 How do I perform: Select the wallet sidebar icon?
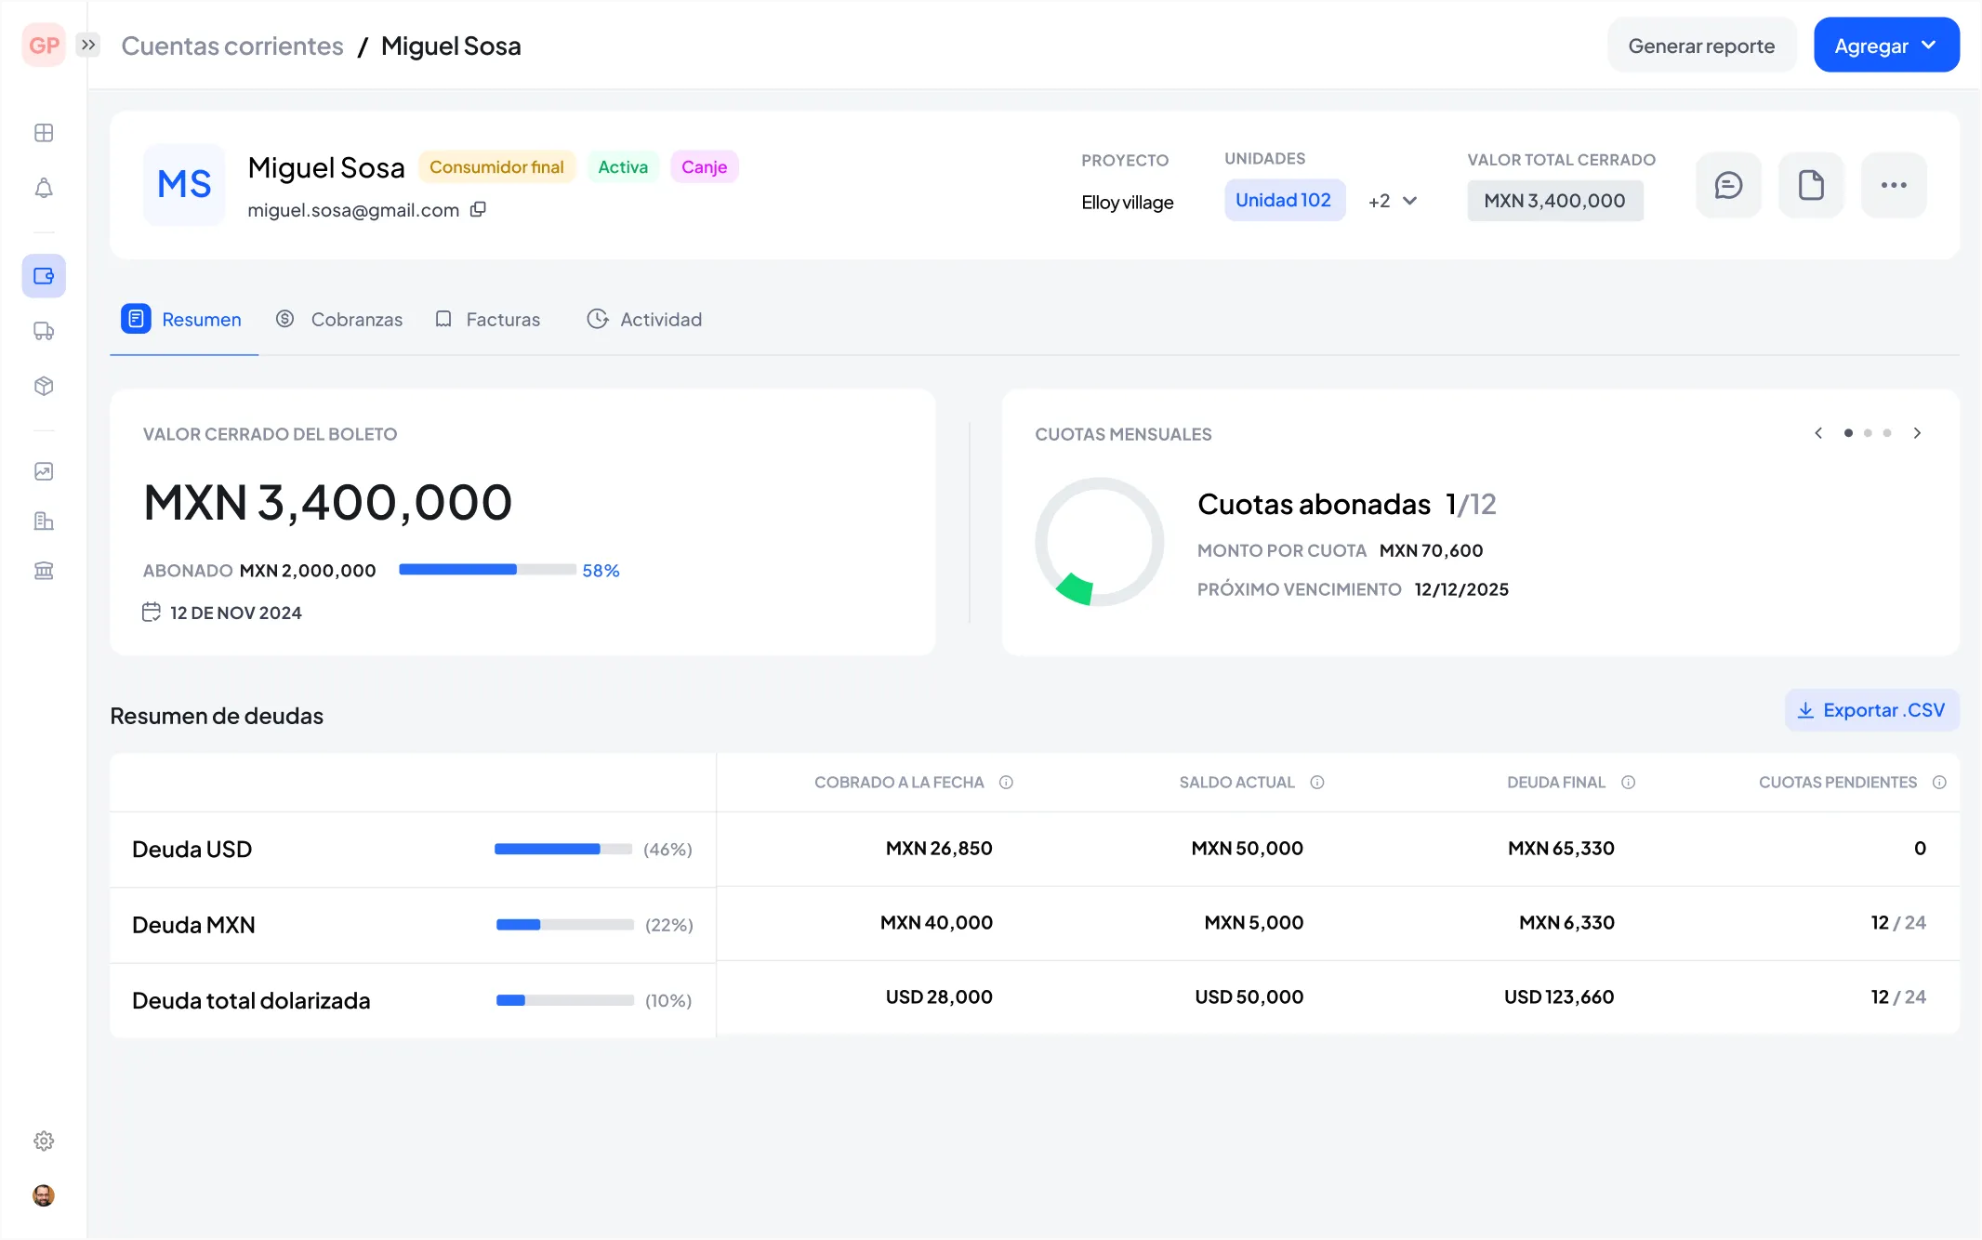pyautogui.click(x=43, y=275)
